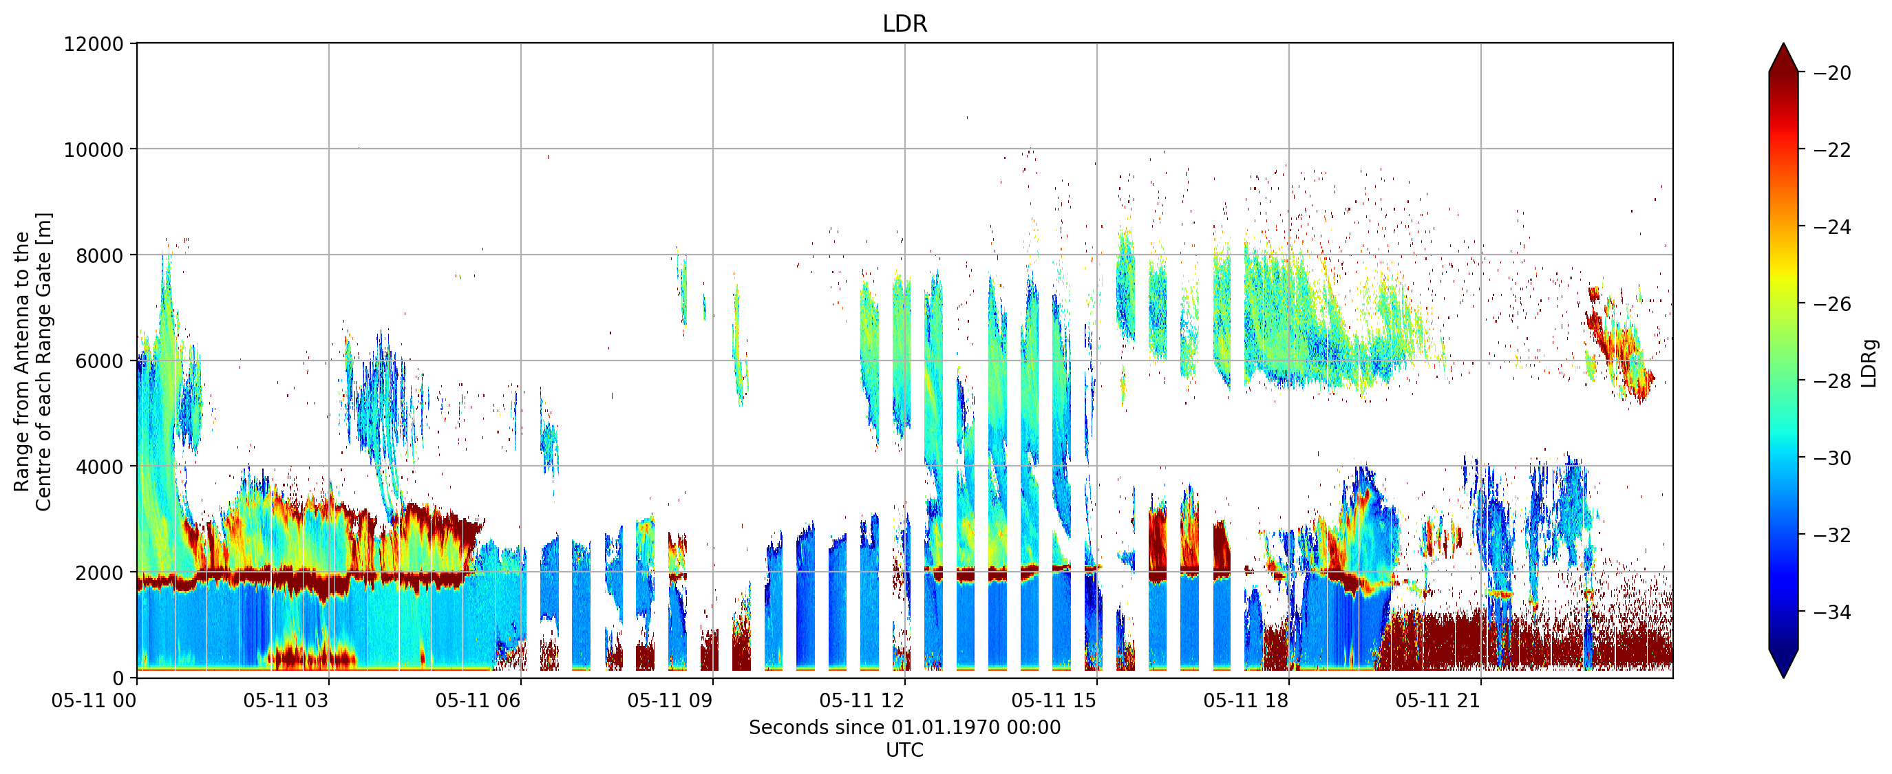Image resolution: width=1892 pixels, height=774 pixels.
Task: Click the colorbar tick label −20
Action: (1831, 73)
